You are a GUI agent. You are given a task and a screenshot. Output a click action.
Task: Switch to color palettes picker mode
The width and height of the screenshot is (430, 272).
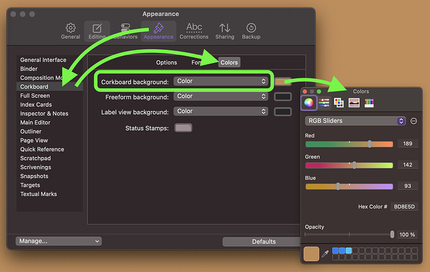click(338, 103)
